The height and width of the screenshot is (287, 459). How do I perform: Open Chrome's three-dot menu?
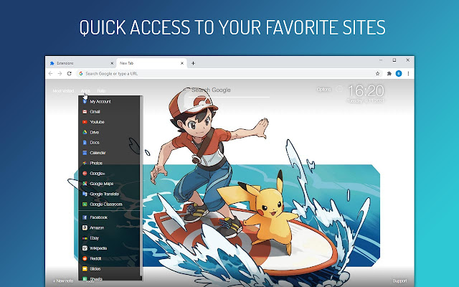coord(408,73)
